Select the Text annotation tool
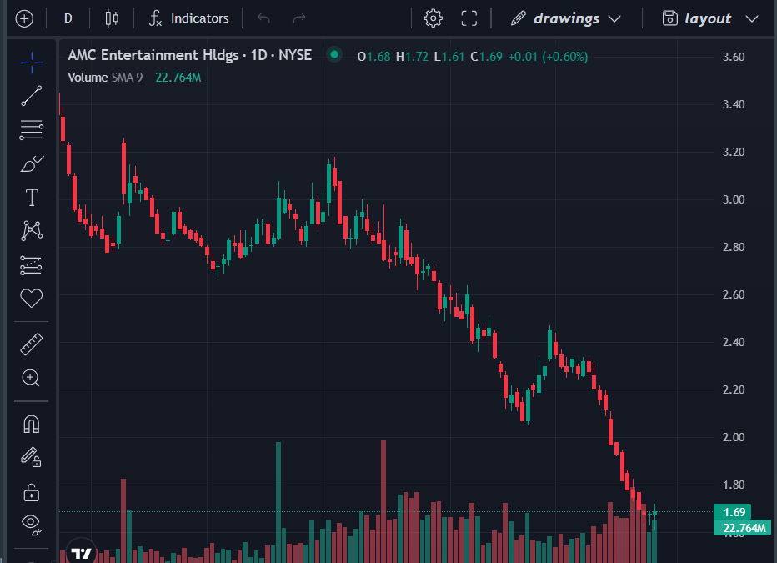Screen dimensions: 777x563 [32, 198]
